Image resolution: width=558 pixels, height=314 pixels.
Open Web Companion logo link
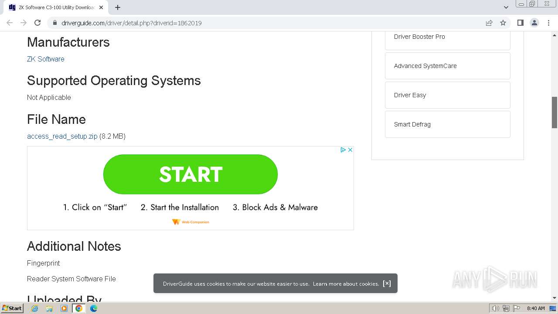(191, 222)
